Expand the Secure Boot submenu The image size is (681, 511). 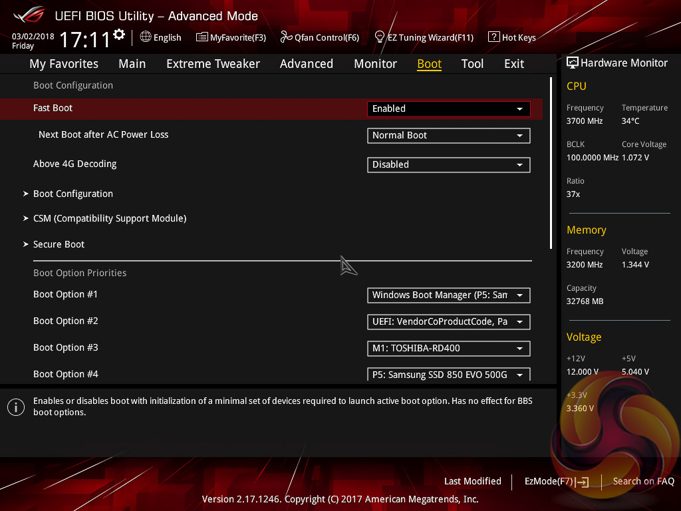(59, 244)
